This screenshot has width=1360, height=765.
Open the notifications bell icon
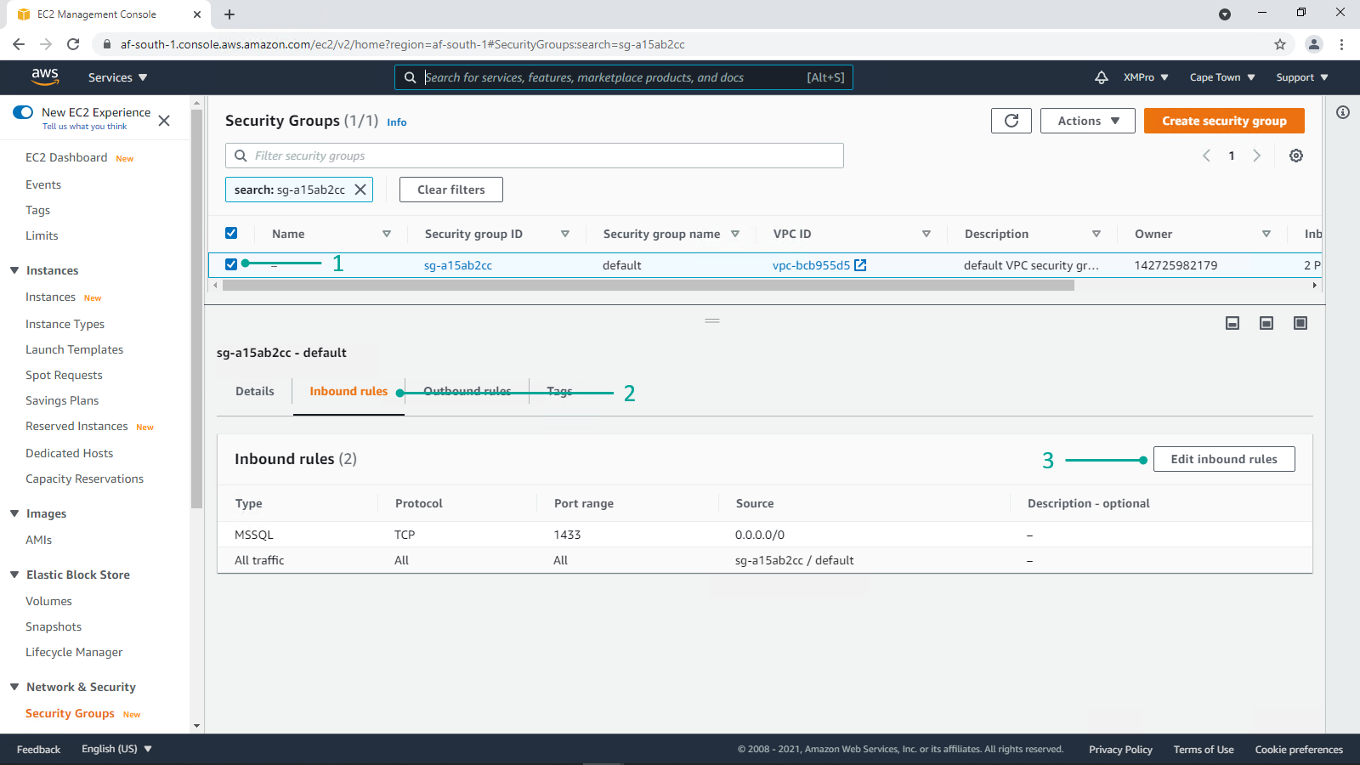coord(1101,77)
